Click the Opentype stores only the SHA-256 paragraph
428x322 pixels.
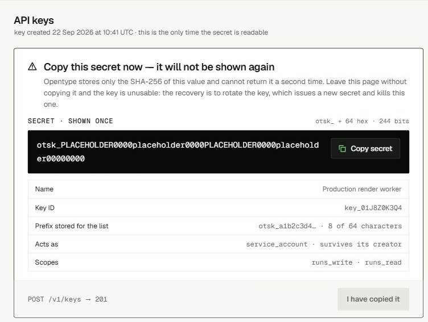pyautogui.click(x=225, y=93)
